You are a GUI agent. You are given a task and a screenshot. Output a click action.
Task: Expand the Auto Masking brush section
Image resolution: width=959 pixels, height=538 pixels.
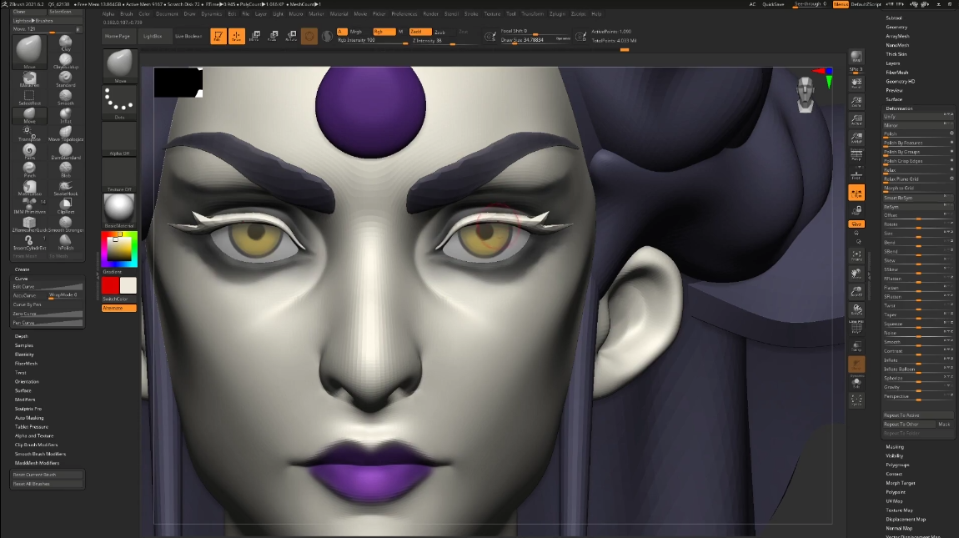pos(29,418)
